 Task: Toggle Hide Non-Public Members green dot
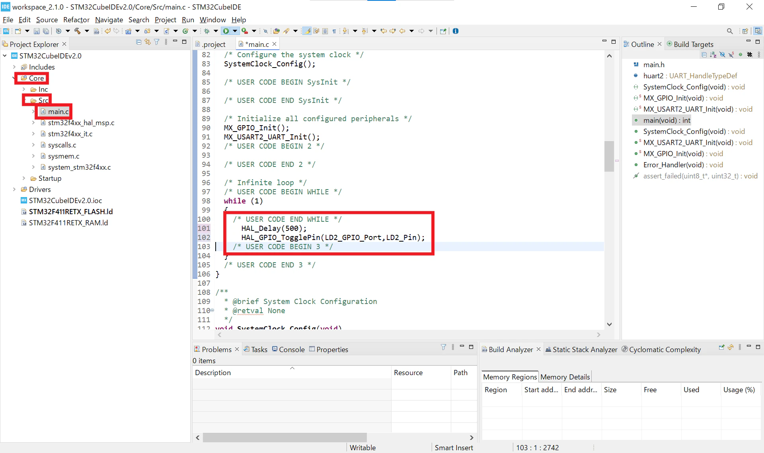[741, 54]
